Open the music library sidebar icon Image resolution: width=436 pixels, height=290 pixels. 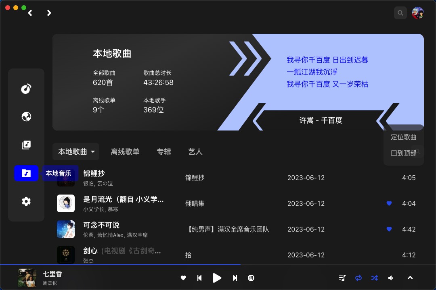pos(26,145)
